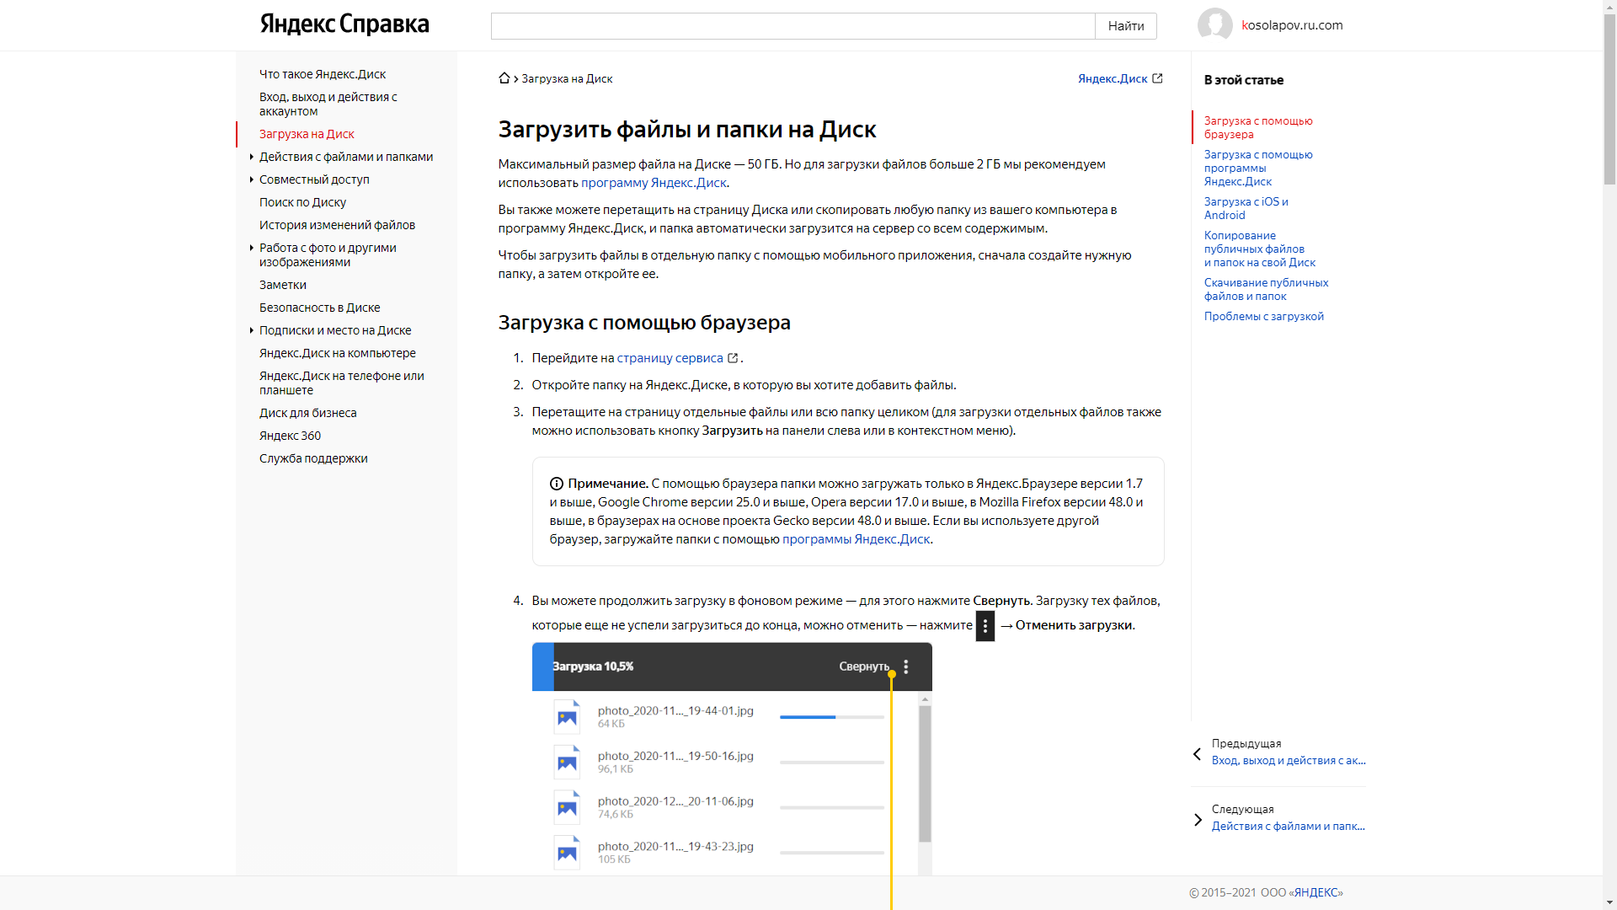Go to home via breadcrumb house icon
This screenshot has height=910, width=1617.
click(504, 78)
